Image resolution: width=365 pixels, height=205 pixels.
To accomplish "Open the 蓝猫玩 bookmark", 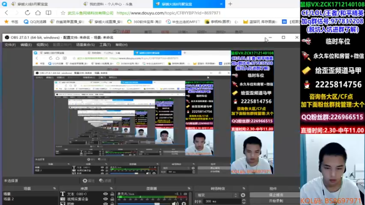I will [260, 21].
